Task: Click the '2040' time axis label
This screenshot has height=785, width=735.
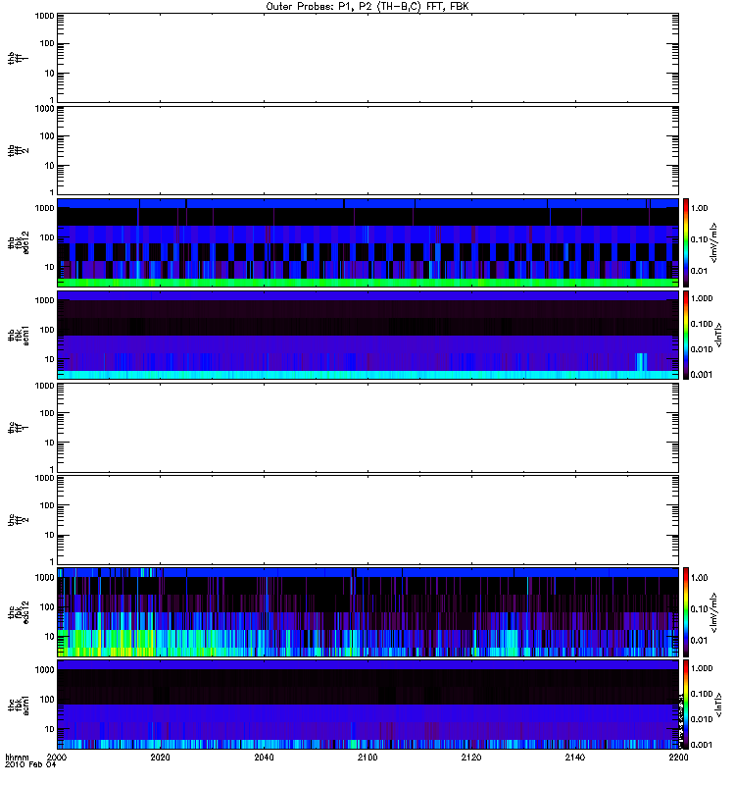Action: tap(264, 758)
